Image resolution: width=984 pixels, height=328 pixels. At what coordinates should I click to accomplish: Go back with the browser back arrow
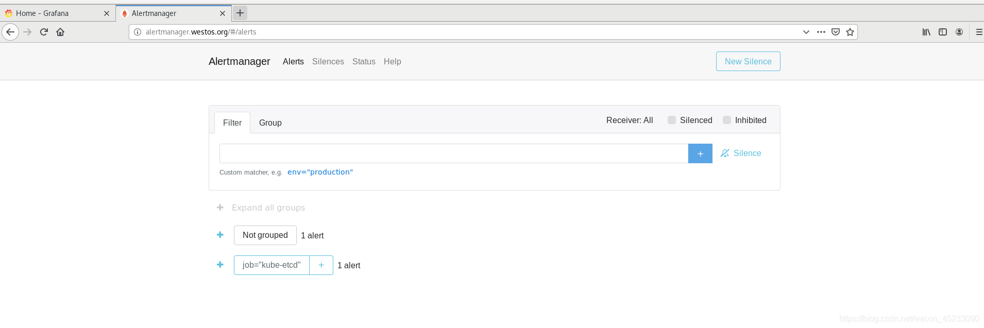pos(10,32)
